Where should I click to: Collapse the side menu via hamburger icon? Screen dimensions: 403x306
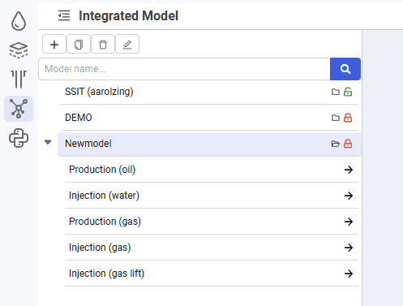tap(64, 15)
